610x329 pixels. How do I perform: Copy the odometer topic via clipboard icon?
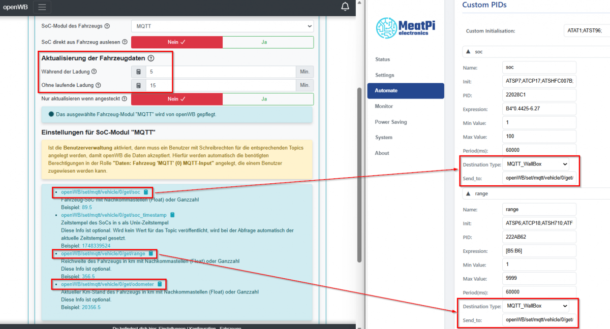160,284
